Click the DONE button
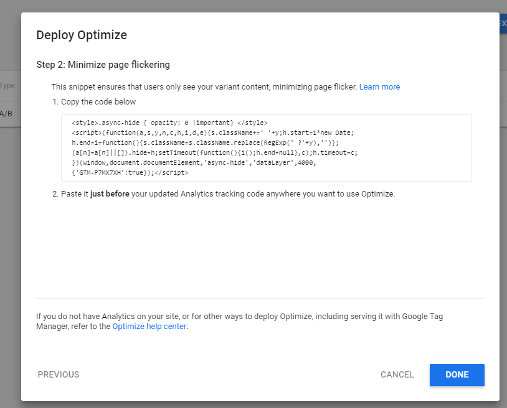The width and height of the screenshot is (507, 408). (457, 374)
